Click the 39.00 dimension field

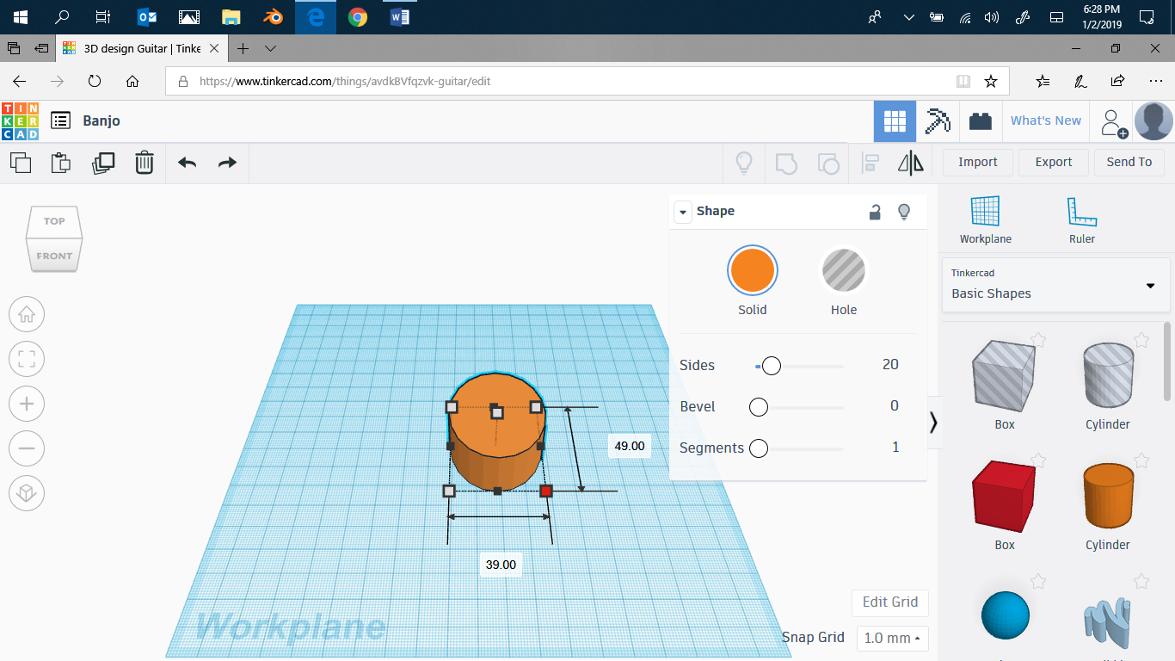pos(501,565)
